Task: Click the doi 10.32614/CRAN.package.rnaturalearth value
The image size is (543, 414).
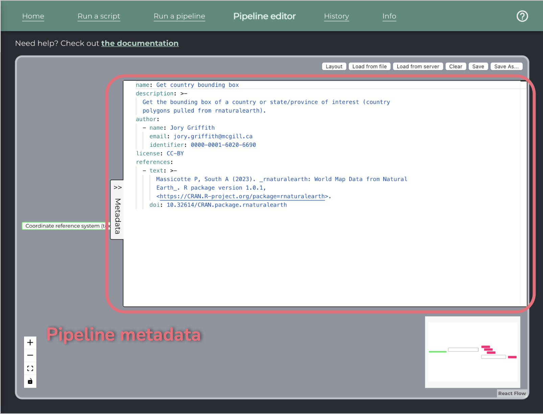Action: tap(227, 205)
